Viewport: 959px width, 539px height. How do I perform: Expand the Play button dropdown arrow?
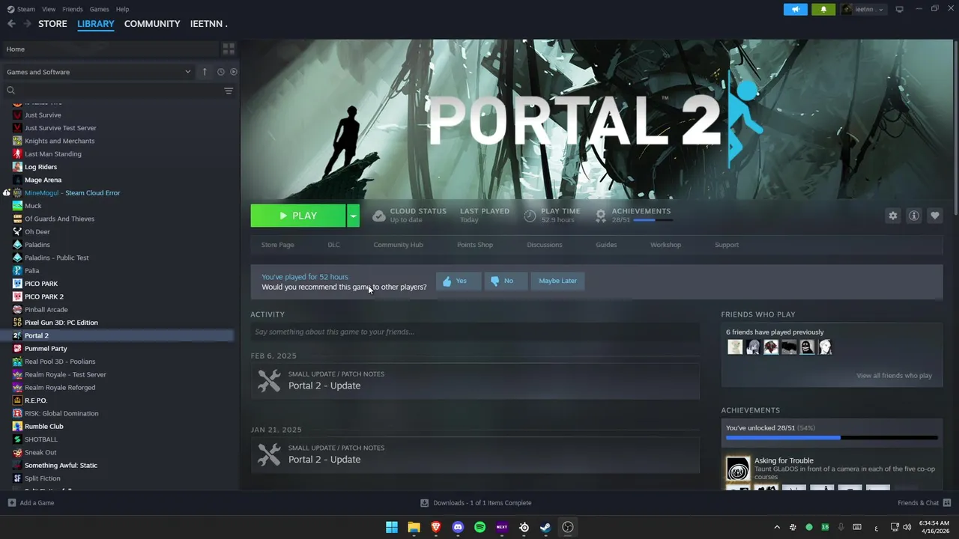(x=353, y=216)
